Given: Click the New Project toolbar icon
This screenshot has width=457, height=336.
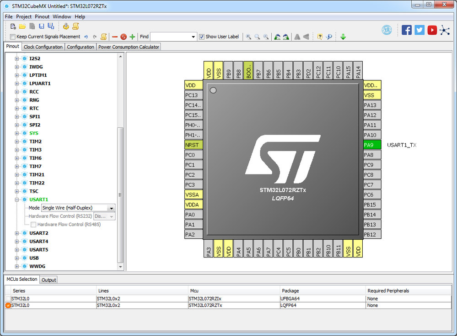Looking at the screenshot, I should pyautogui.click(x=13, y=26).
